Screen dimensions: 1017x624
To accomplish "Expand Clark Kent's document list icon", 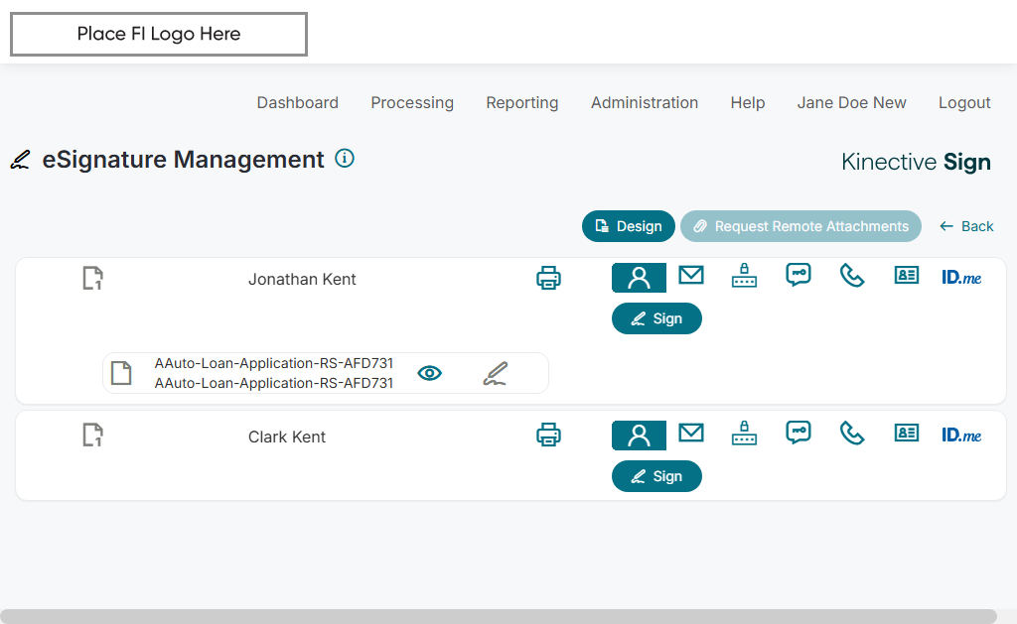I will (93, 435).
